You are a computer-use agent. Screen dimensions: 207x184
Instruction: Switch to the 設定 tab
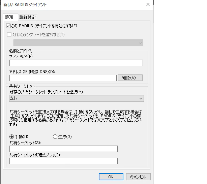pos(10,17)
